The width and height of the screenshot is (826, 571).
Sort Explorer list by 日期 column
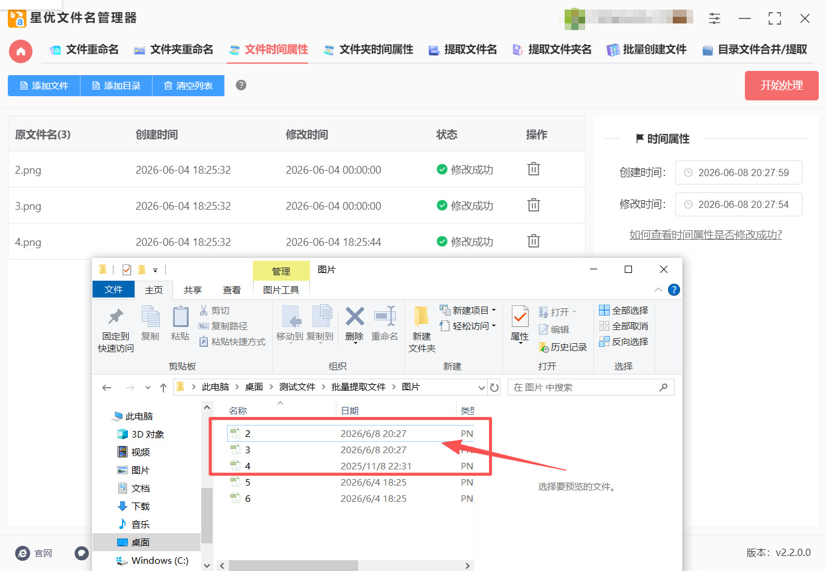click(x=349, y=411)
